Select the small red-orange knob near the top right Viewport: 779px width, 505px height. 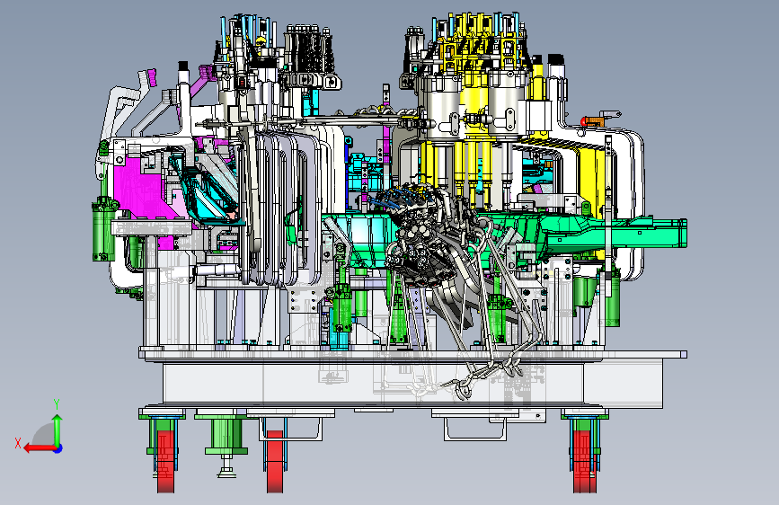pos(585,121)
